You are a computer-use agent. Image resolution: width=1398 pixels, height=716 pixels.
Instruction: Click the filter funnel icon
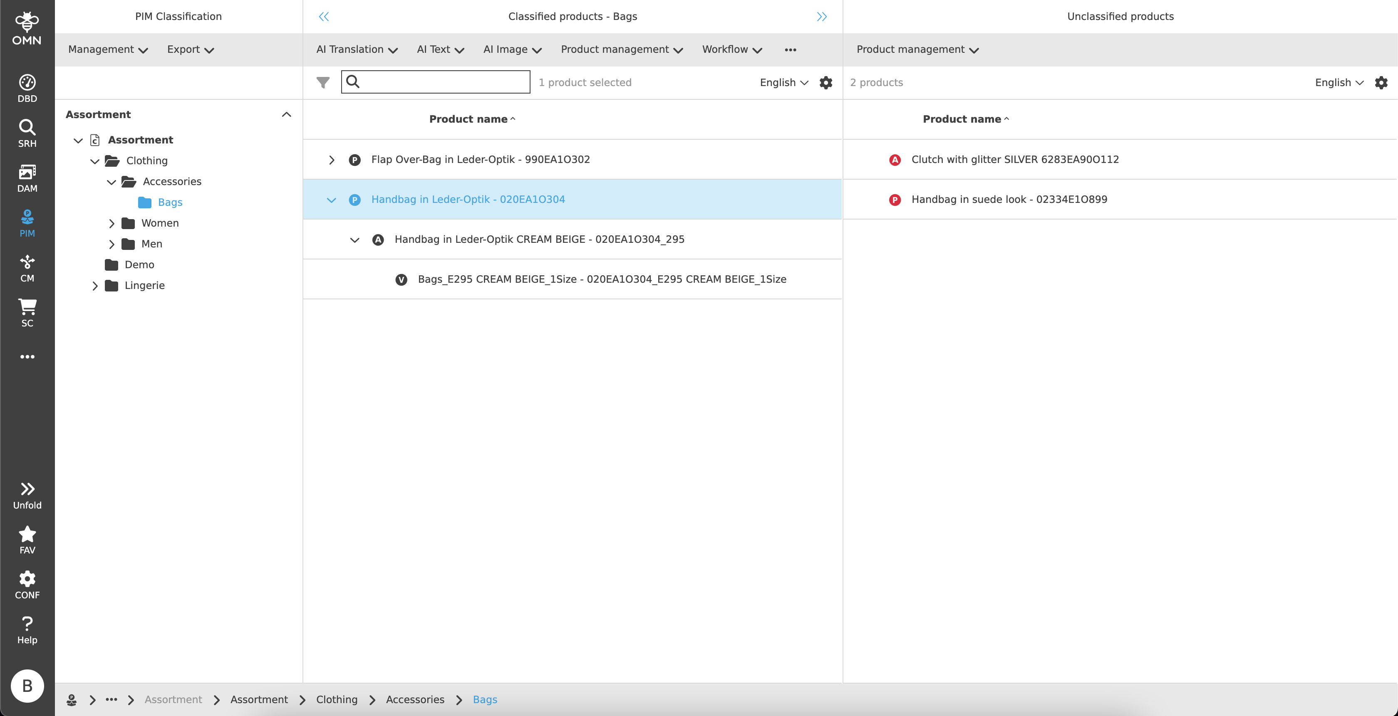point(323,82)
